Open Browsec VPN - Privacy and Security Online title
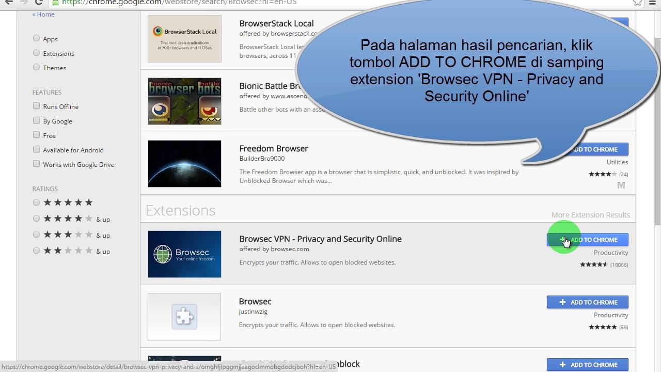The width and height of the screenshot is (661, 372). [320, 239]
